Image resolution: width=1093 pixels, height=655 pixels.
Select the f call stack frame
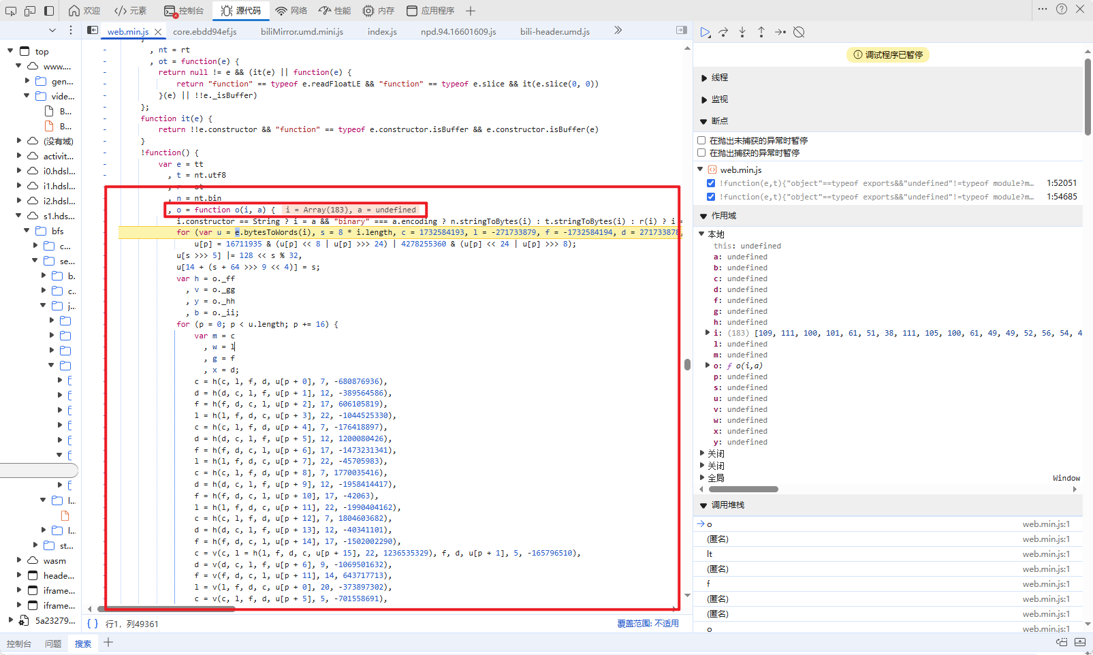(x=889, y=584)
